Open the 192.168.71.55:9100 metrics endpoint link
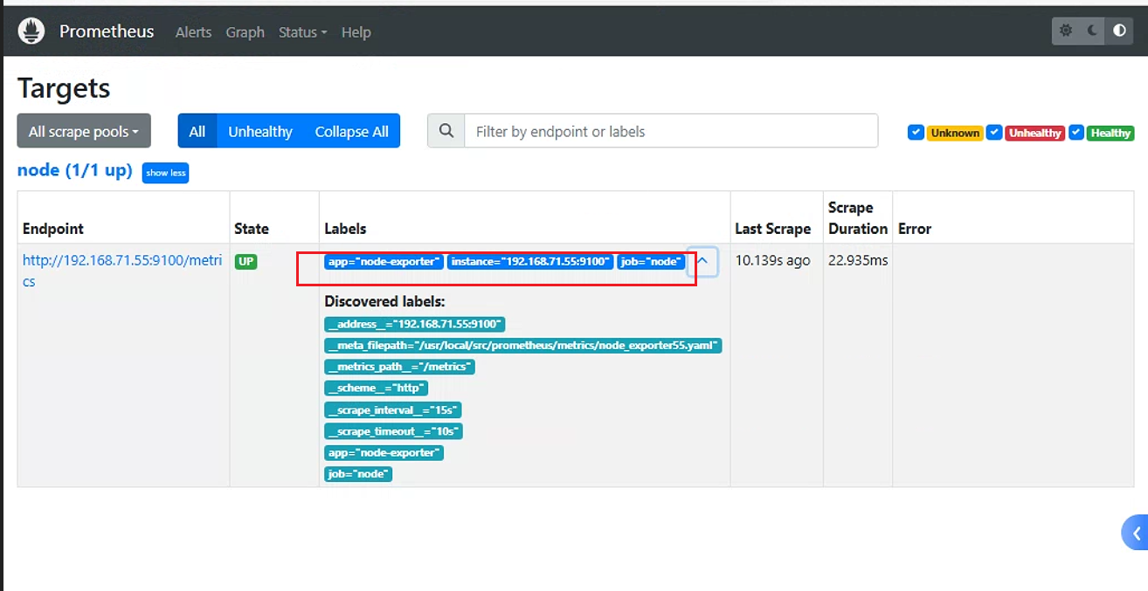1148x591 pixels. coord(122,271)
